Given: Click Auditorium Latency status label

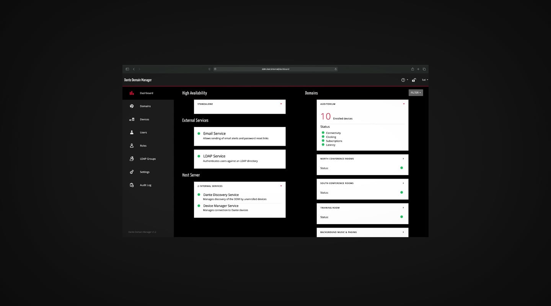Looking at the screenshot, I should coord(331,145).
